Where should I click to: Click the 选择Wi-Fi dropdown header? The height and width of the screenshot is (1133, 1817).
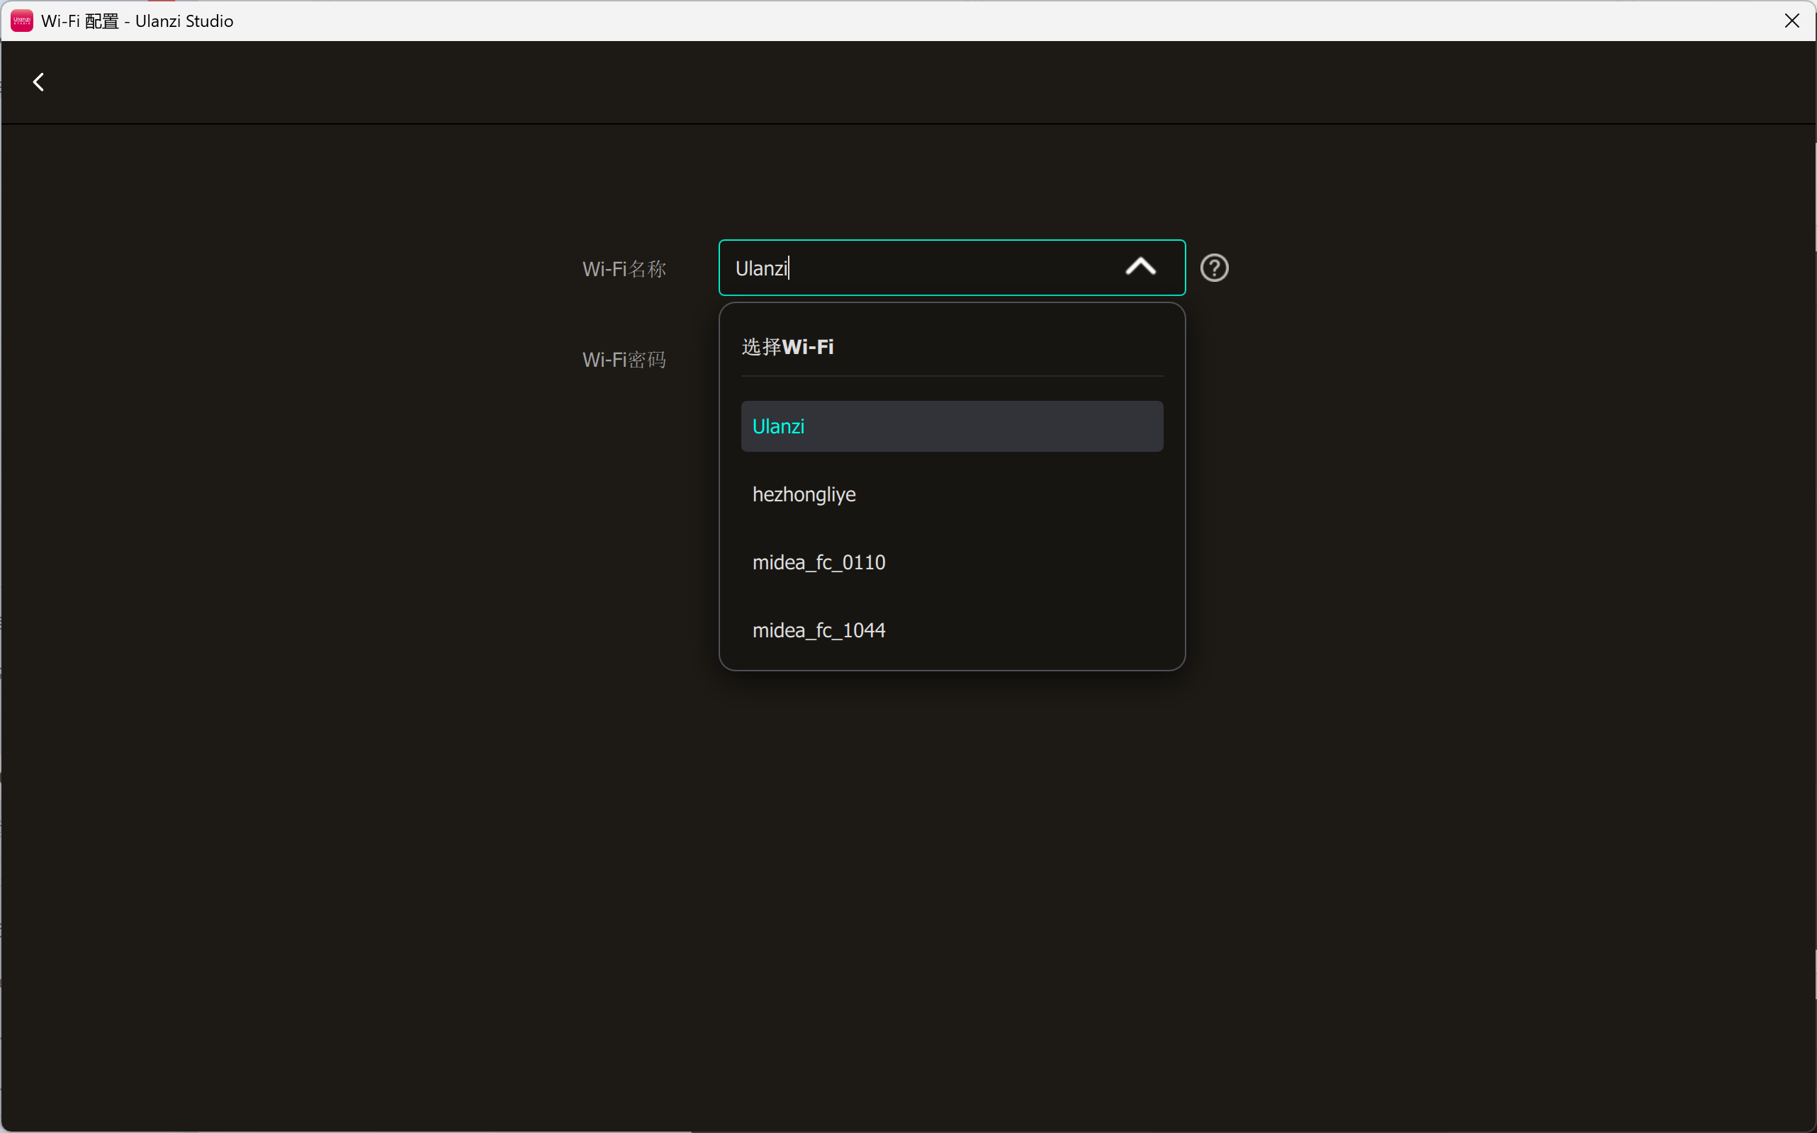click(787, 347)
